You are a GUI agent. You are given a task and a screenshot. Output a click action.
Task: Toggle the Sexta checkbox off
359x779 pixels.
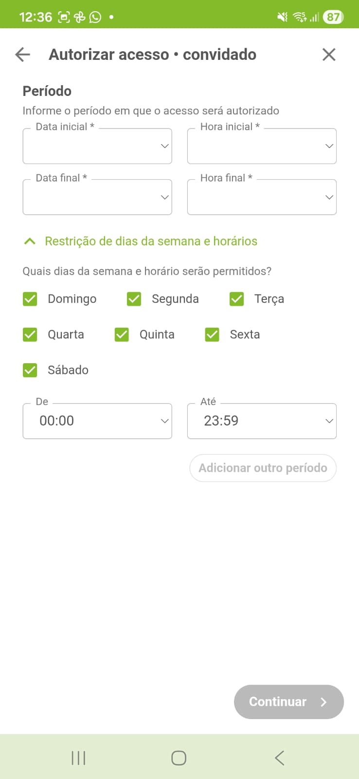[x=212, y=334]
